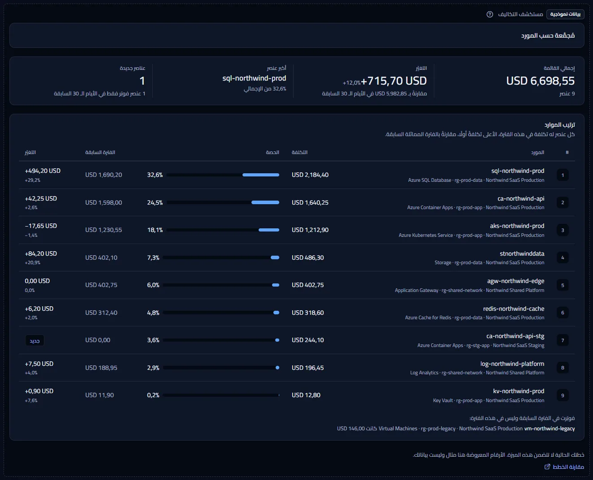Click the التغيّر column header in the table
The height and width of the screenshot is (480, 593).
click(x=30, y=152)
